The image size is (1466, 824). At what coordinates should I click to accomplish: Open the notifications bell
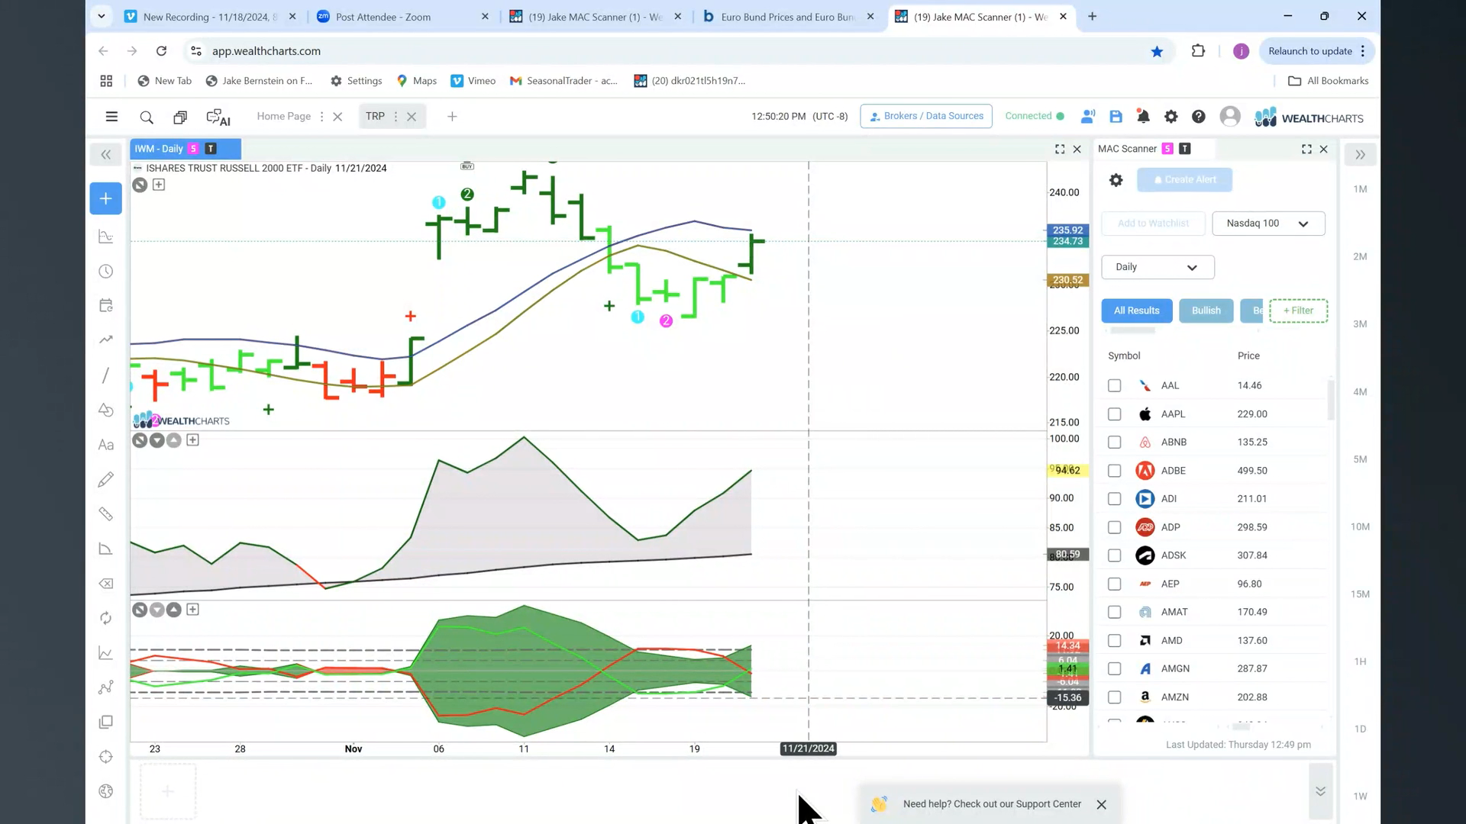click(x=1143, y=117)
